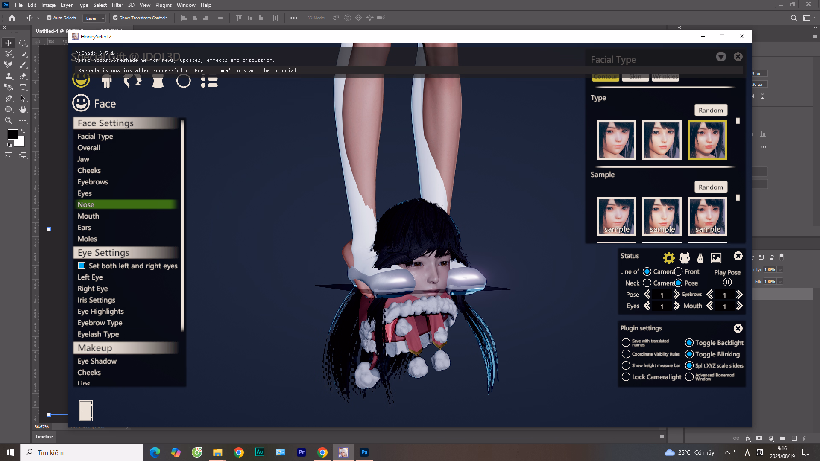Toggle Set both left and right eyes checkbox
This screenshot has width=820, height=461.
[82, 266]
